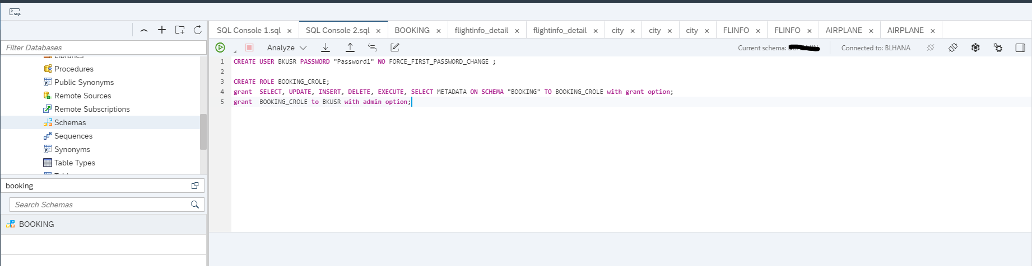Click the add folder icon above database filter
The image size is (1032, 266).
180,30
